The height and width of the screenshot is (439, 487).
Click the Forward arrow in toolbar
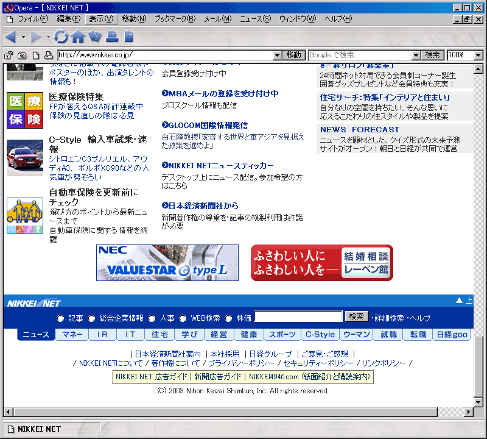[36, 37]
